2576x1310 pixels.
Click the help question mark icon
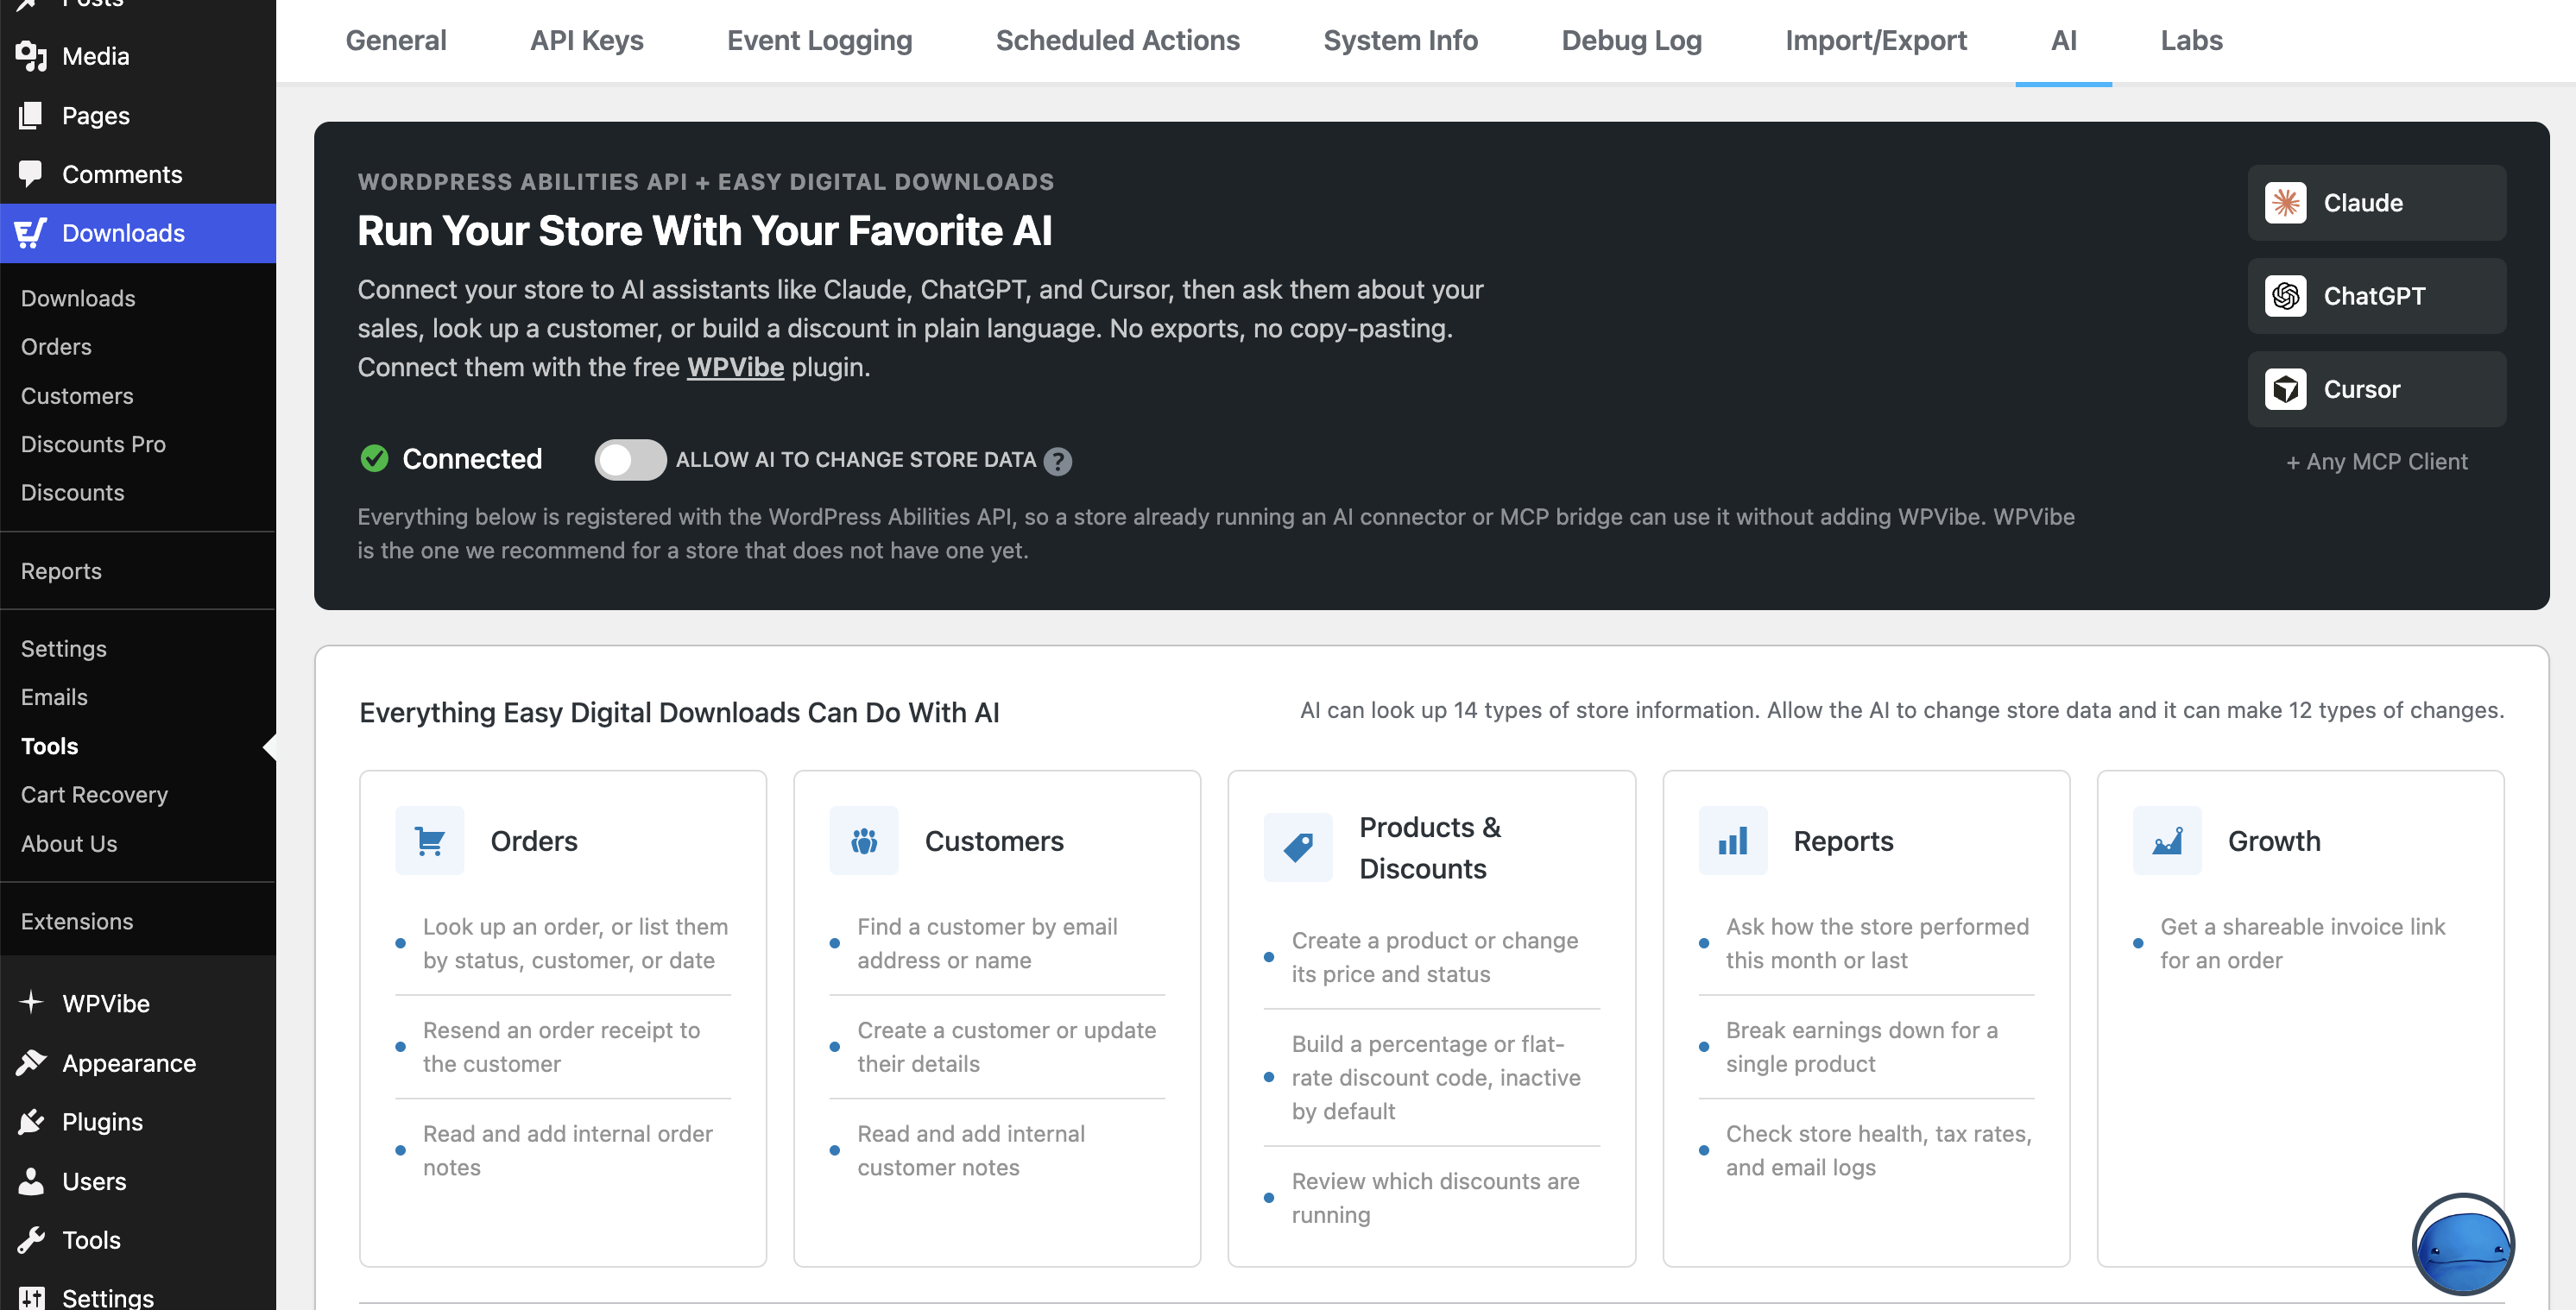tap(1057, 461)
